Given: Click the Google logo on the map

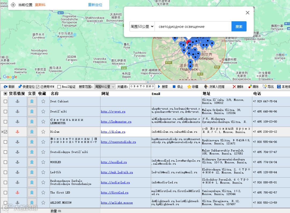Looking at the screenshot, I should pos(10,77).
